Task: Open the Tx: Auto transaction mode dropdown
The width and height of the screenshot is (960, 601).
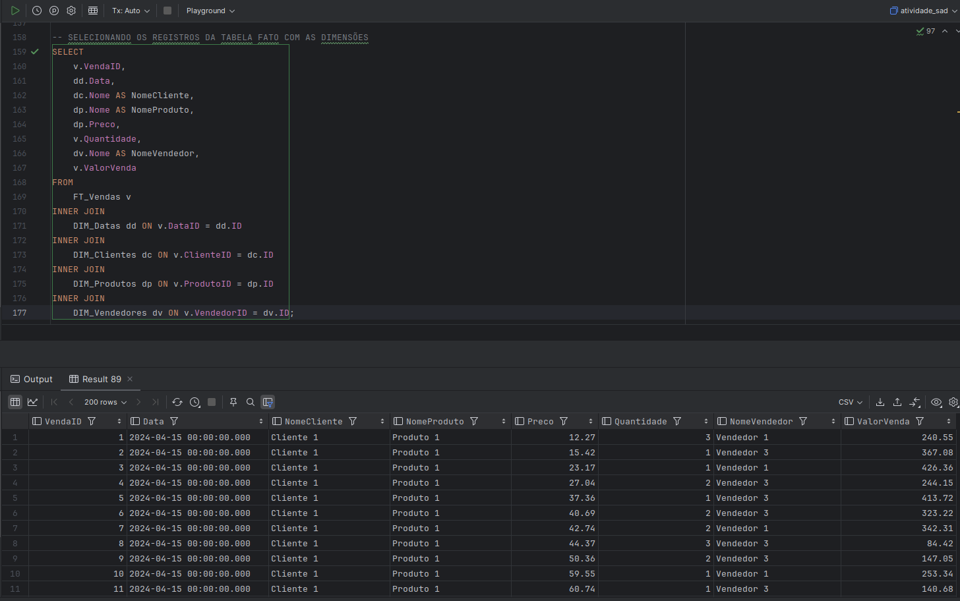Action: click(x=131, y=11)
